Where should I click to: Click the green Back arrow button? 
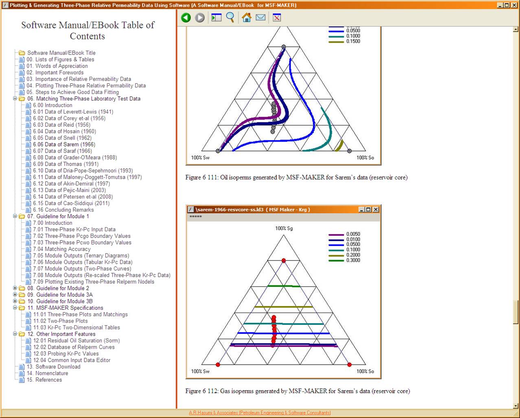tap(186, 18)
